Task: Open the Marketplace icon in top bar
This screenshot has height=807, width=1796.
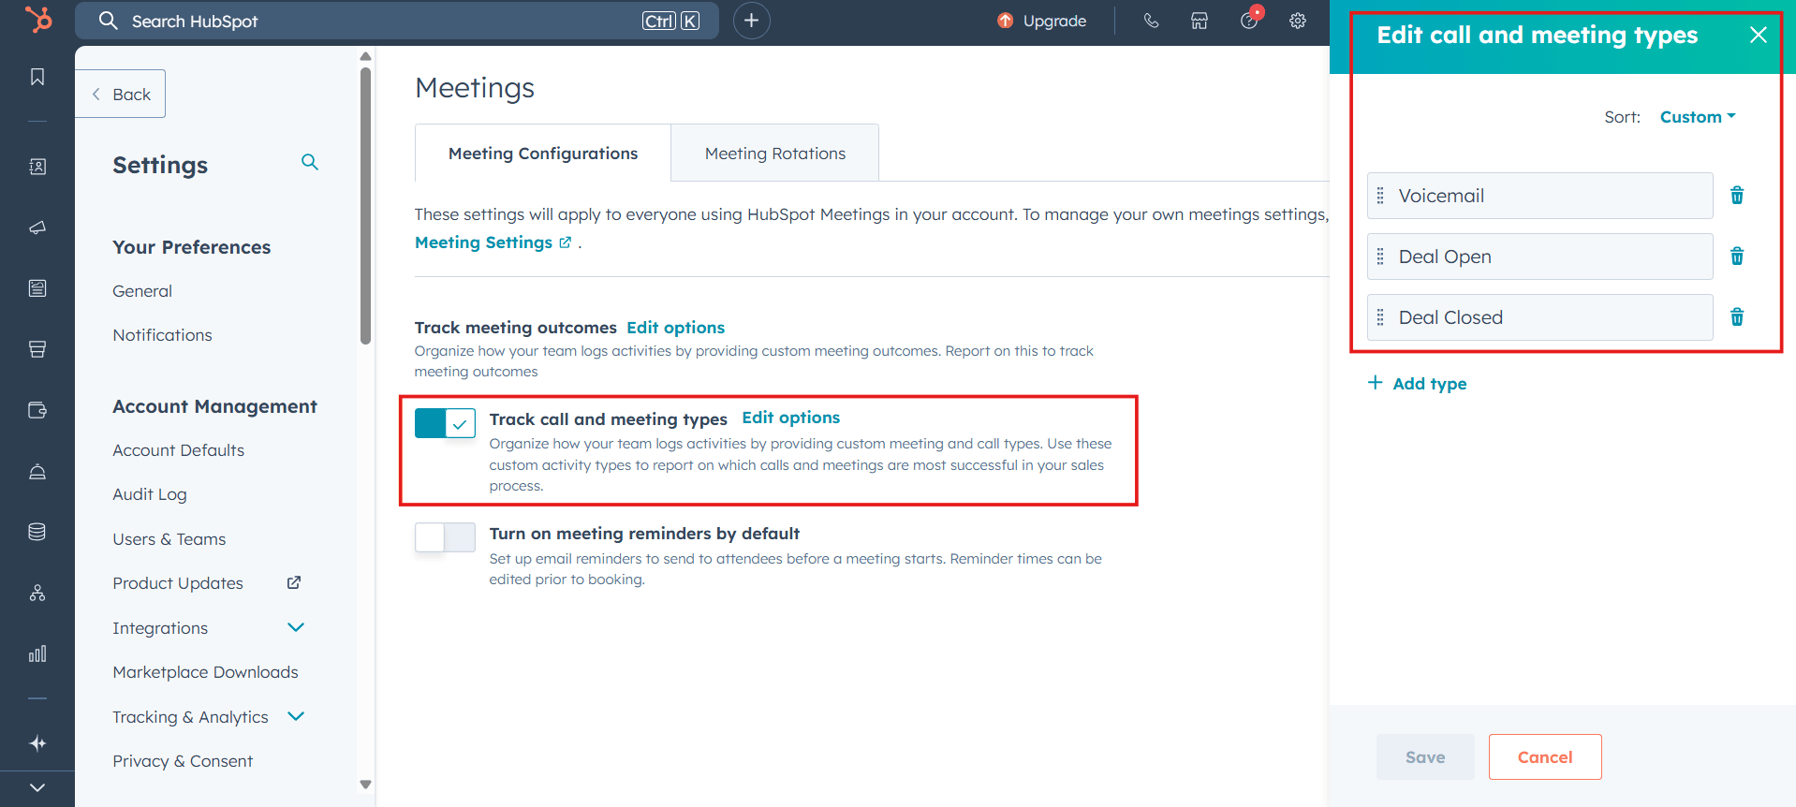Action: pos(1200,21)
